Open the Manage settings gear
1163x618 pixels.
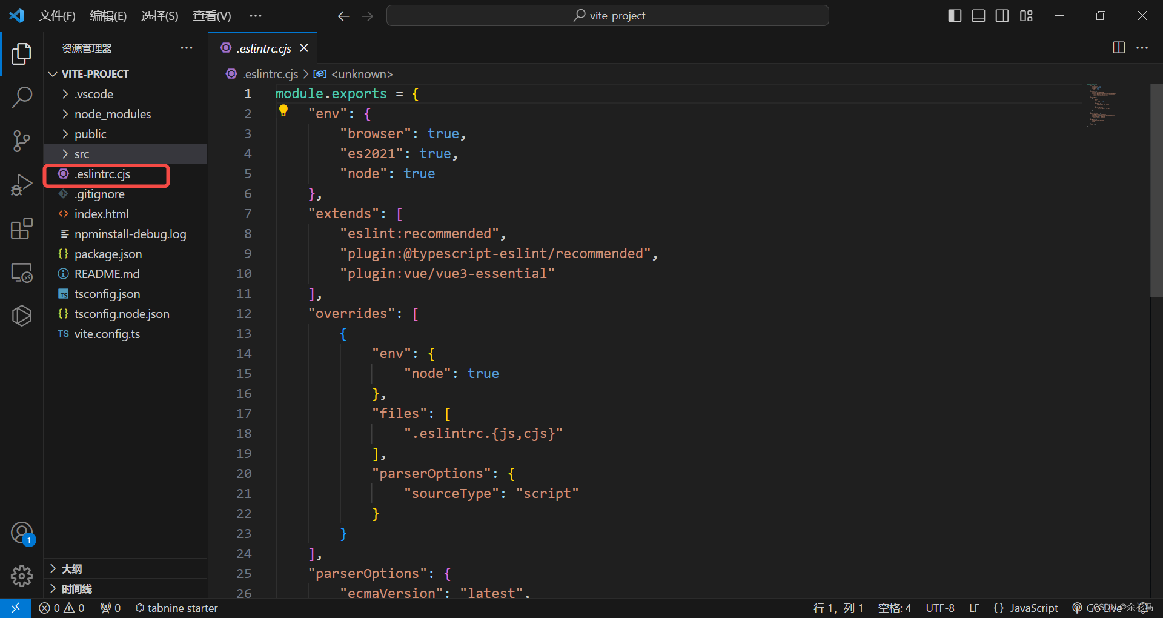[x=22, y=576]
